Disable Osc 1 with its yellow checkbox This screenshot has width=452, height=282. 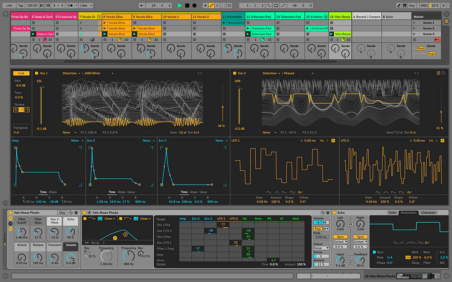37,73
